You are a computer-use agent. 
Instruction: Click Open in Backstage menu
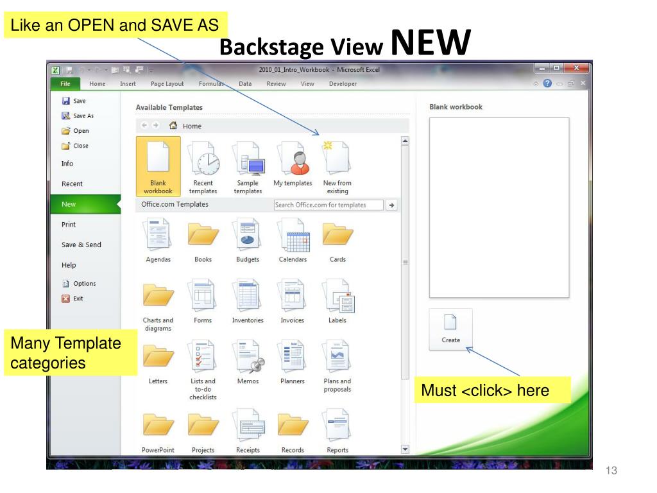(x=76, y=131)
